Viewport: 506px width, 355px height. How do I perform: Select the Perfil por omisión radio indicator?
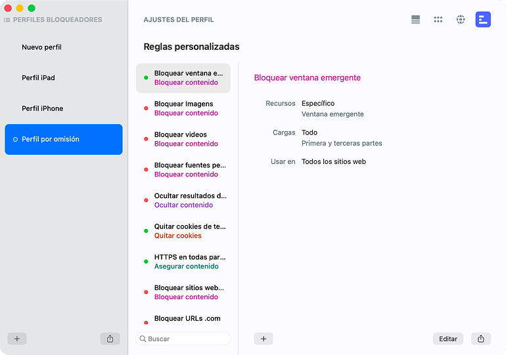coord(15,139)
